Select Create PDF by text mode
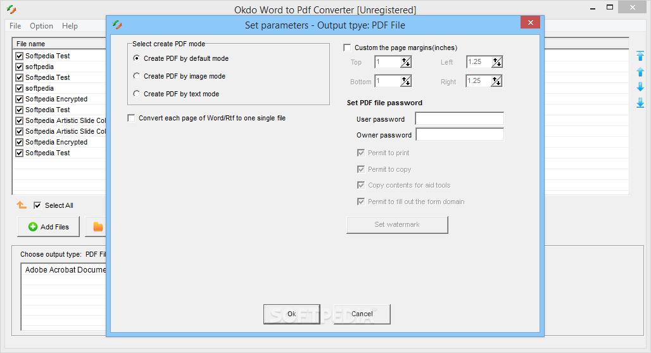Image resolution: width=651 pixels, height=353 pixels. click(x=136, y=94)
